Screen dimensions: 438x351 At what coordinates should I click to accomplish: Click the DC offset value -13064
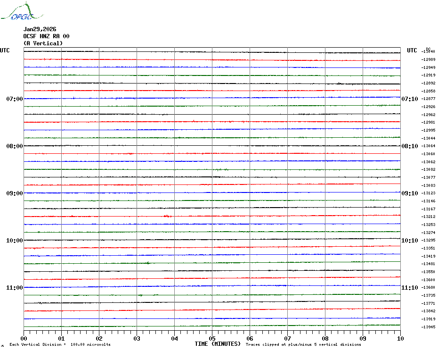[x=428, y=146]
